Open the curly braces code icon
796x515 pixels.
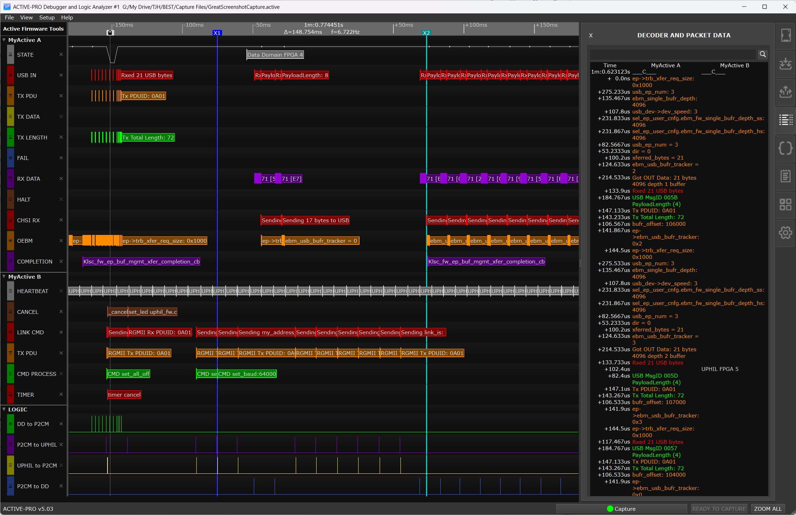[x=785, y=148]
